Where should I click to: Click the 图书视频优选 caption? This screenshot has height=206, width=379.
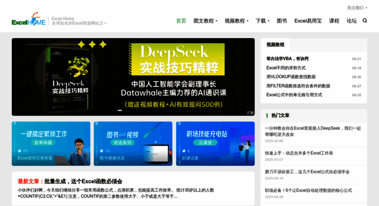(112, 158)
